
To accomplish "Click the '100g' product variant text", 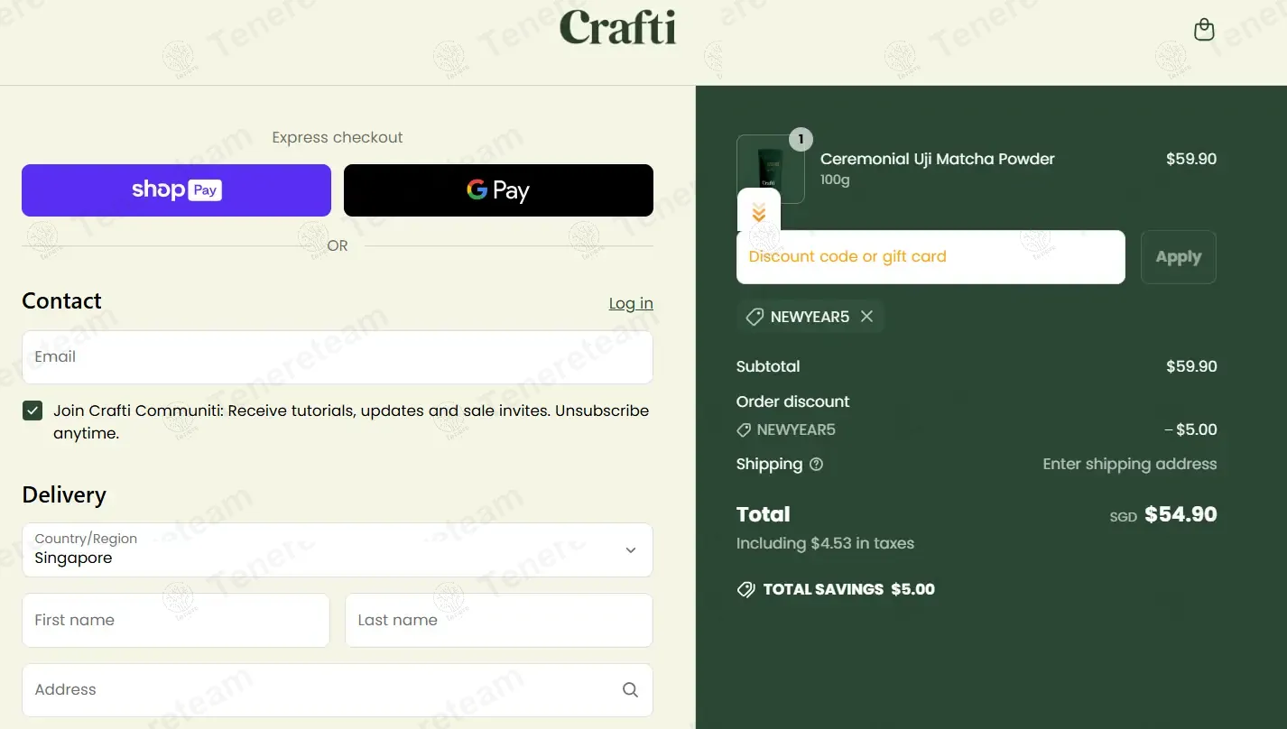I will coord(835,180).
